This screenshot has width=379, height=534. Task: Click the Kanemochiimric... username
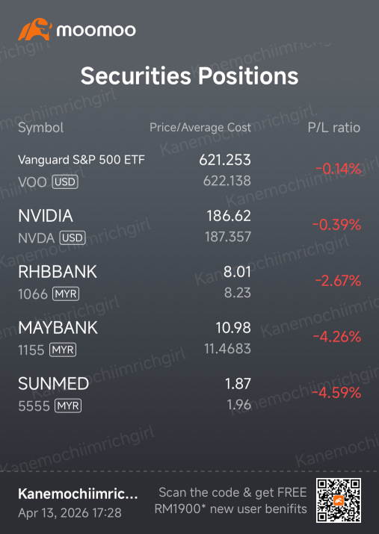(78, 494)
